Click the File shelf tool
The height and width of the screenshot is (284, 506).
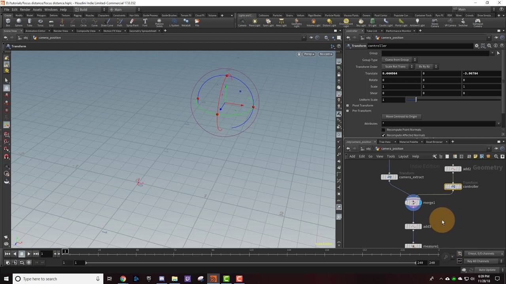pos(197,22)
